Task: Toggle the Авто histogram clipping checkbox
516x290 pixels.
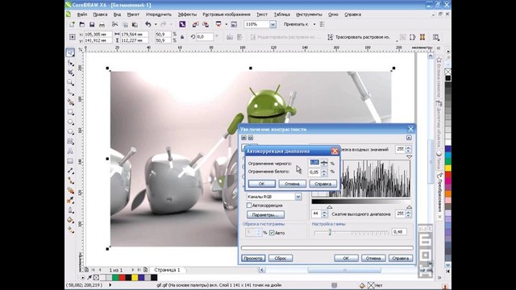Action: click(272, 233)
